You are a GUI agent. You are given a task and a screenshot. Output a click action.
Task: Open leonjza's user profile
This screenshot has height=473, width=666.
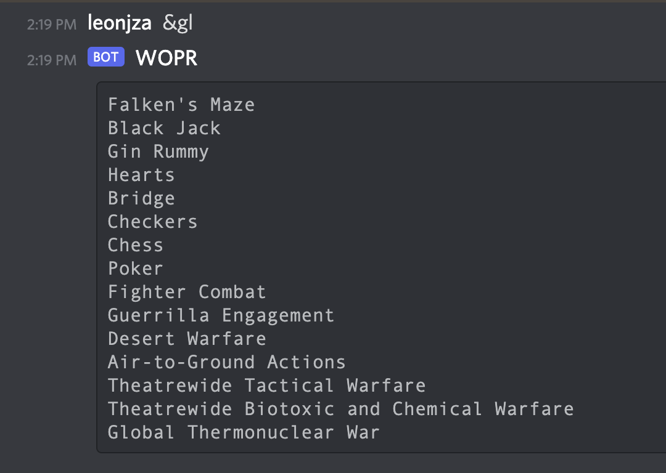(120, 23)
